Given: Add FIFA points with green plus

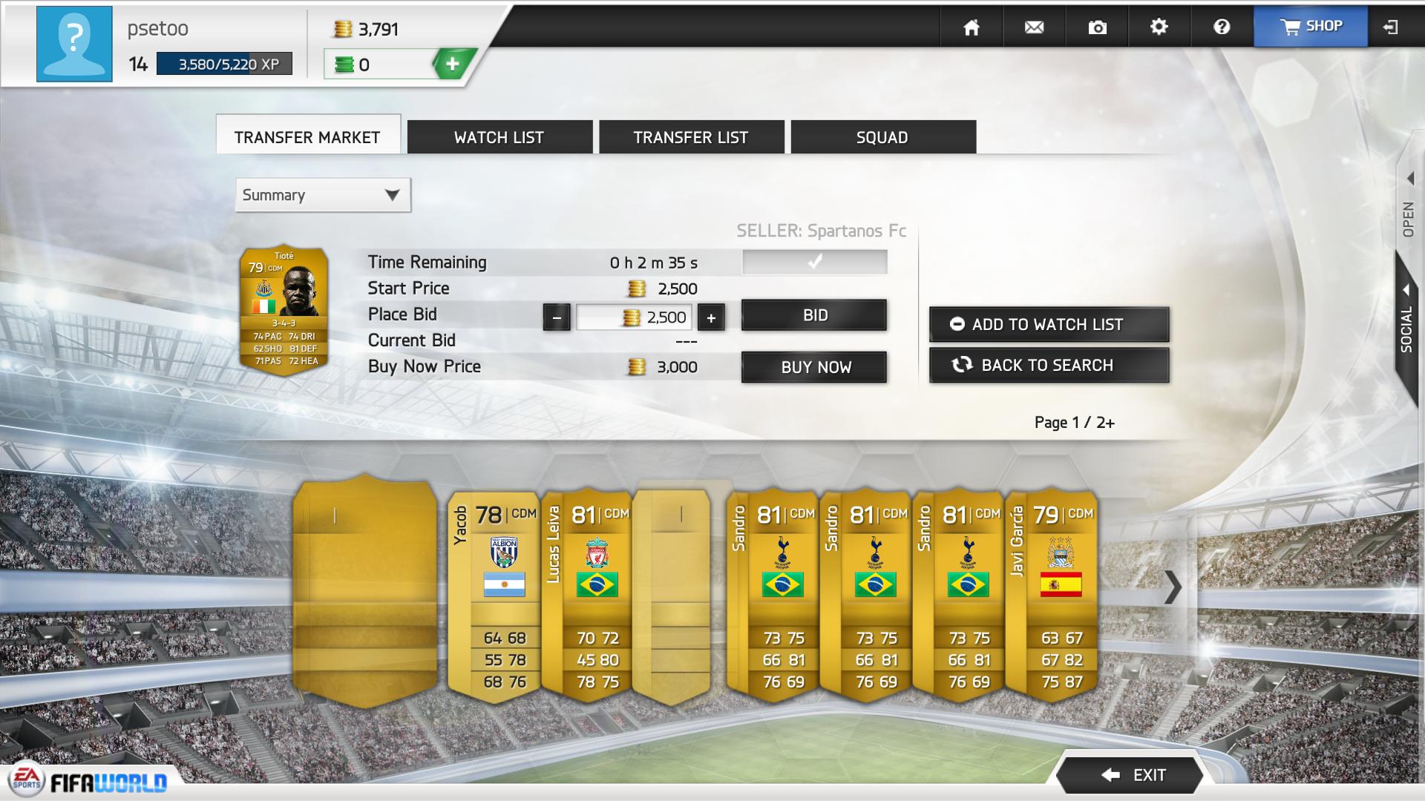Looking at the screenshot, I should pos(452,64).
